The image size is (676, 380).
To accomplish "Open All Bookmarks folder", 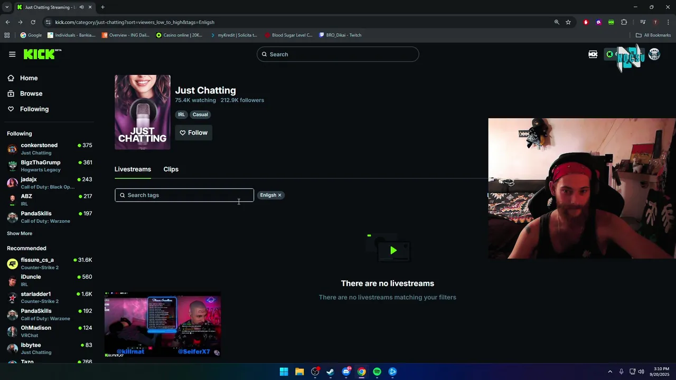I will point(653,35).
